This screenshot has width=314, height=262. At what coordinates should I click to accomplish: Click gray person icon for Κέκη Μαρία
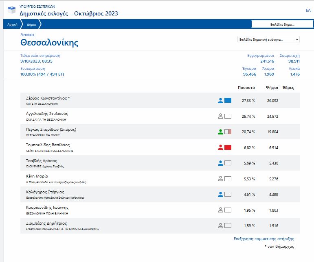(220, 178)
